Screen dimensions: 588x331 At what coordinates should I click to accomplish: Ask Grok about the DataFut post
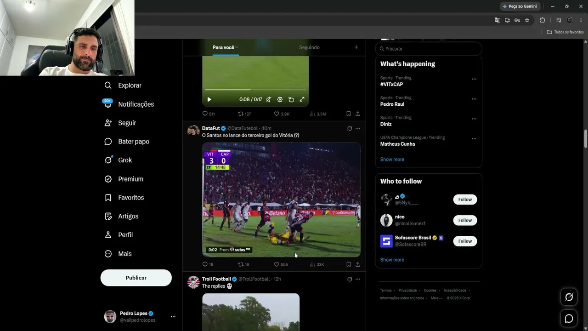350,129
